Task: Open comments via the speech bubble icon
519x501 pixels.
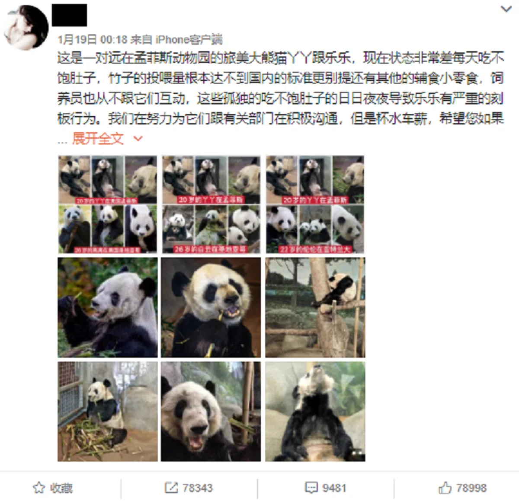Action: (311, 488)
